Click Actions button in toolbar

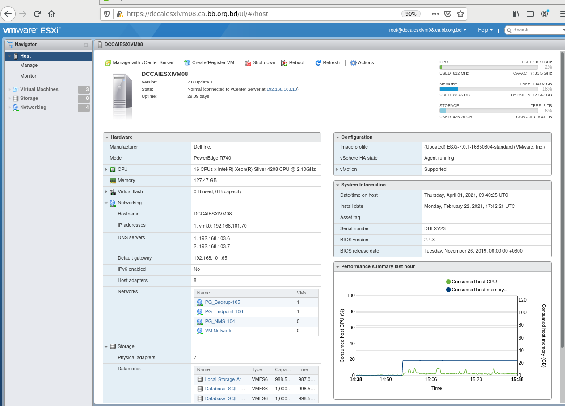pos(362,63)
